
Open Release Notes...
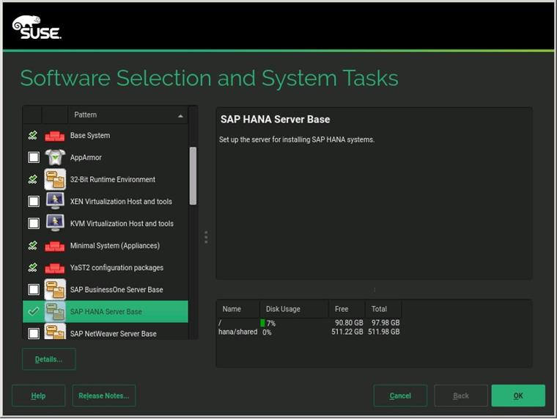coord(104,396)
